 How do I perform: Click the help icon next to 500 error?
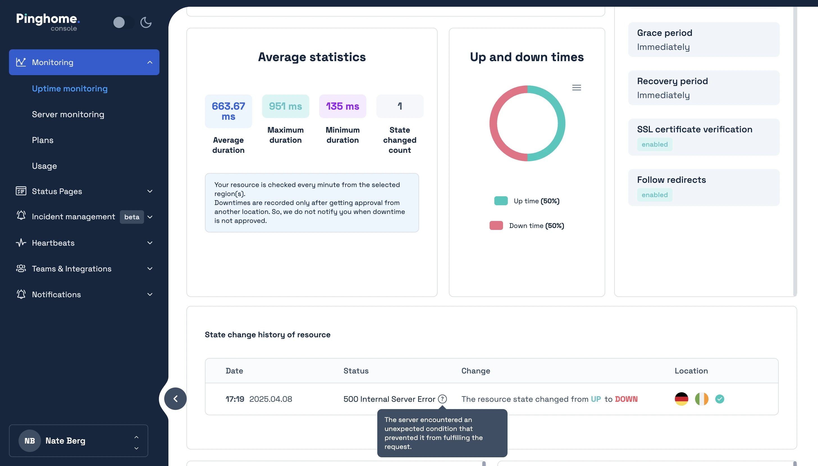coord(442,399)
